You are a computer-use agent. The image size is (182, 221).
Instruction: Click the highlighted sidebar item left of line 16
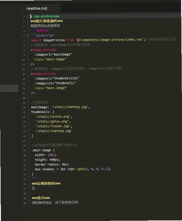click(x=9, y=88)
